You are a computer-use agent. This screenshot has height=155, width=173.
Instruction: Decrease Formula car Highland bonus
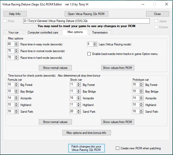point(16,106)
